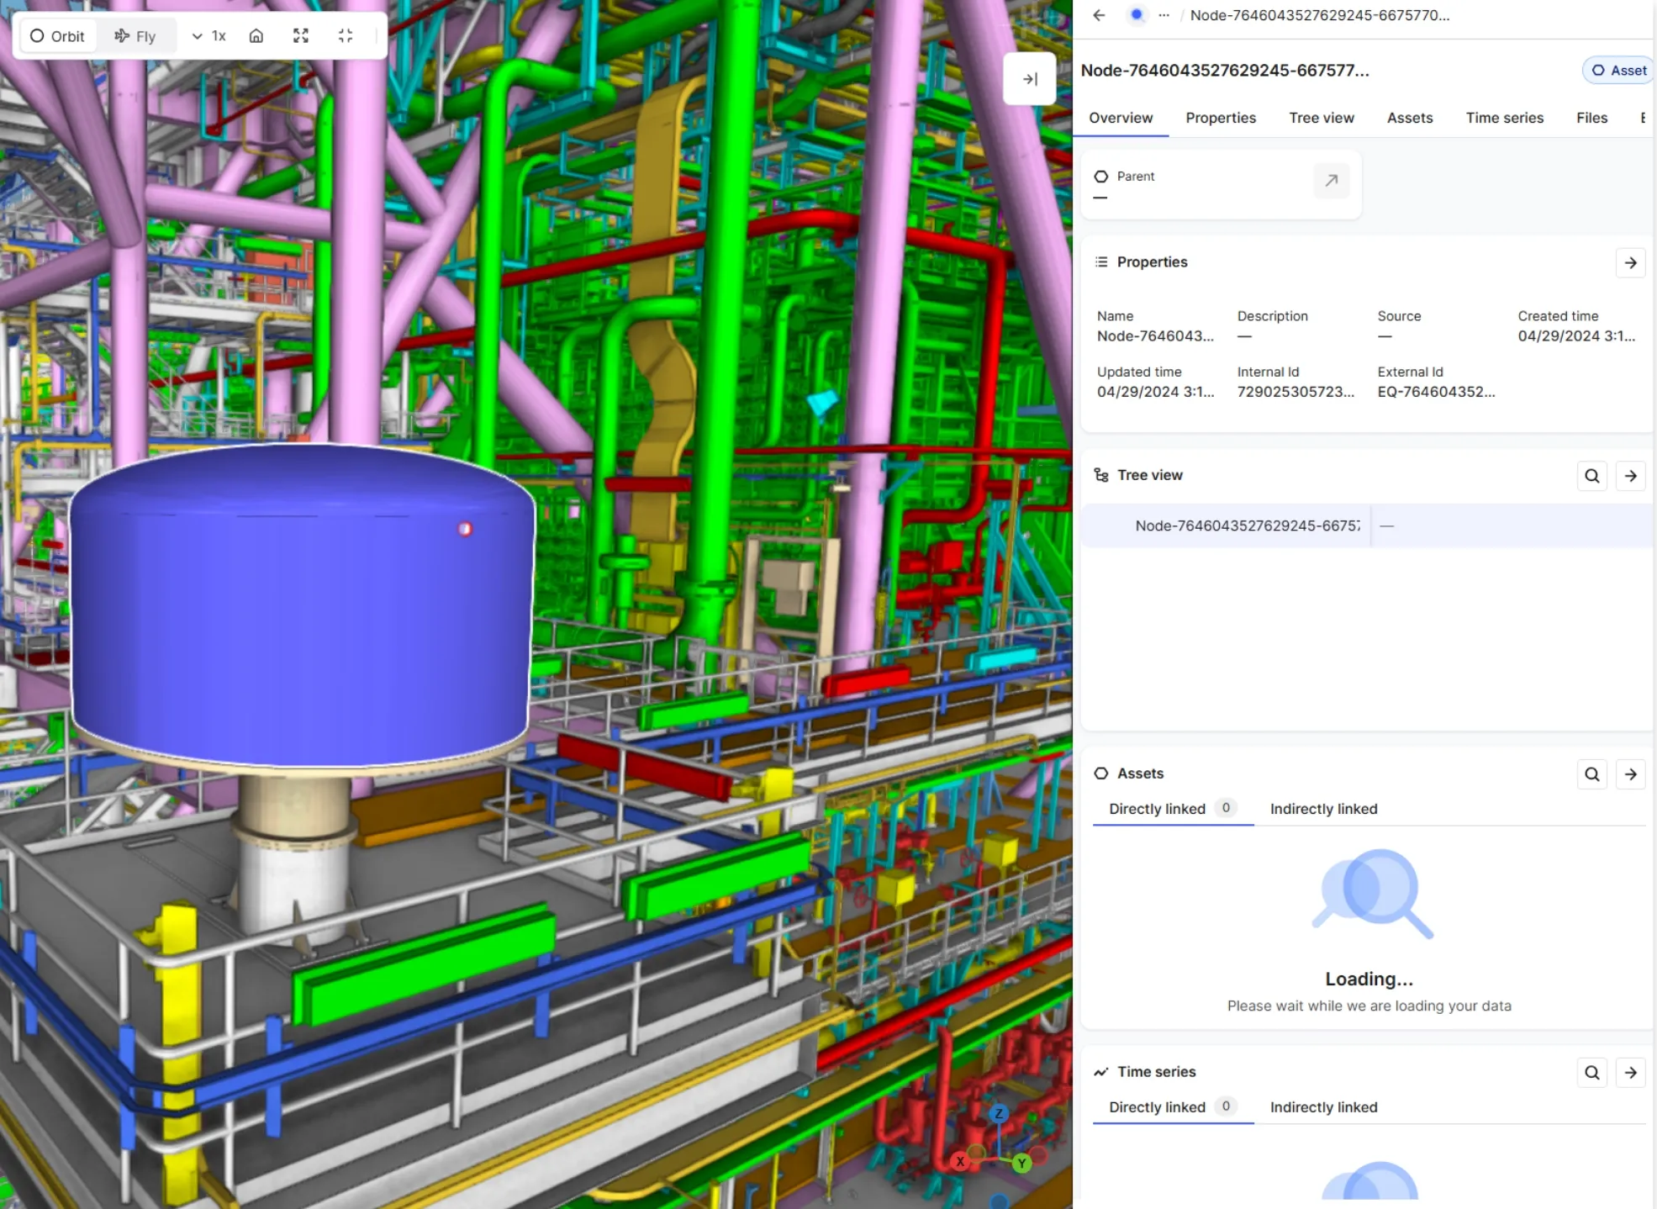Click the Internal Id value 729025305723...

[x=1296, y=392]
